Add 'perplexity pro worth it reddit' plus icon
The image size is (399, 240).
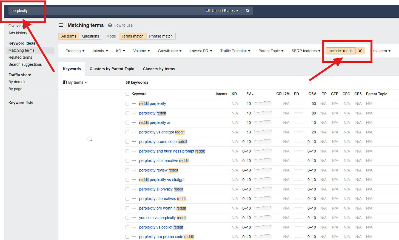(x=134, y=208)
